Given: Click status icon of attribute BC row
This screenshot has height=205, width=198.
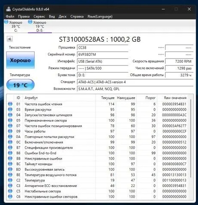Looking at the screenshot, I should 10,164.
